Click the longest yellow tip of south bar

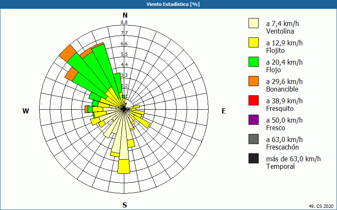[x=124, y=166]
